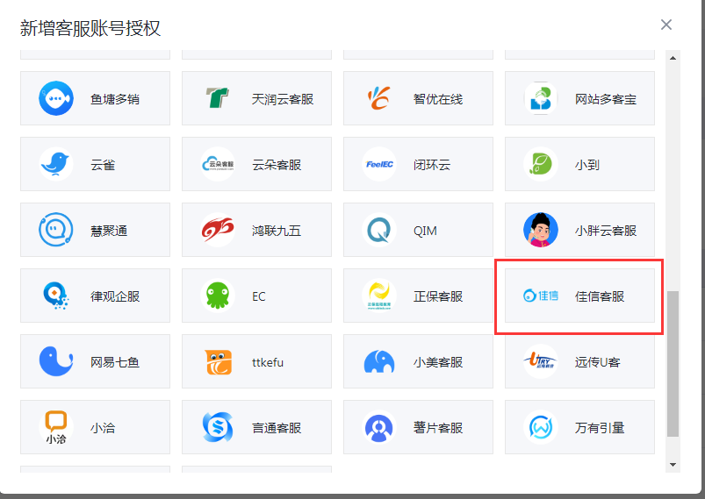Image resolution: width=705 pixels, height=499 pixels.
Task: Click the 小美客服 label text
Action: [x=438, y=362]
